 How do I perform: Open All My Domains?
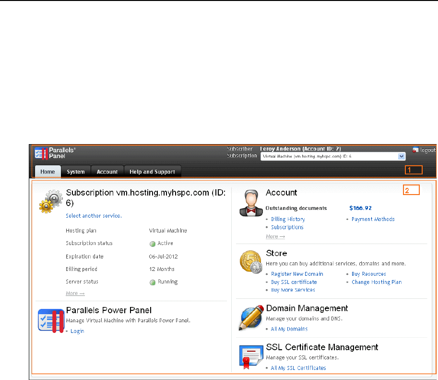[x=289, y=329]
